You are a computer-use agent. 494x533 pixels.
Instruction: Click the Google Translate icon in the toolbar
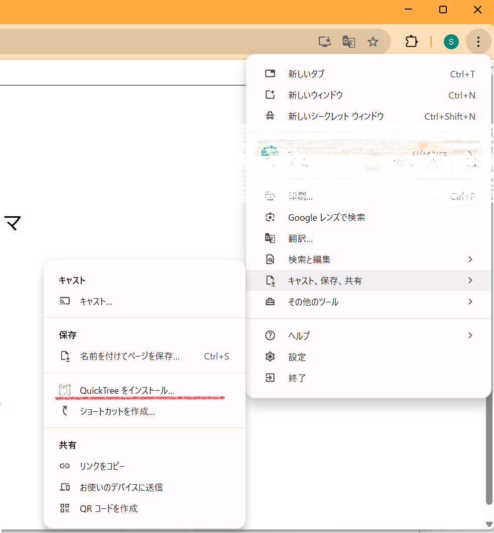coord(348,42)
